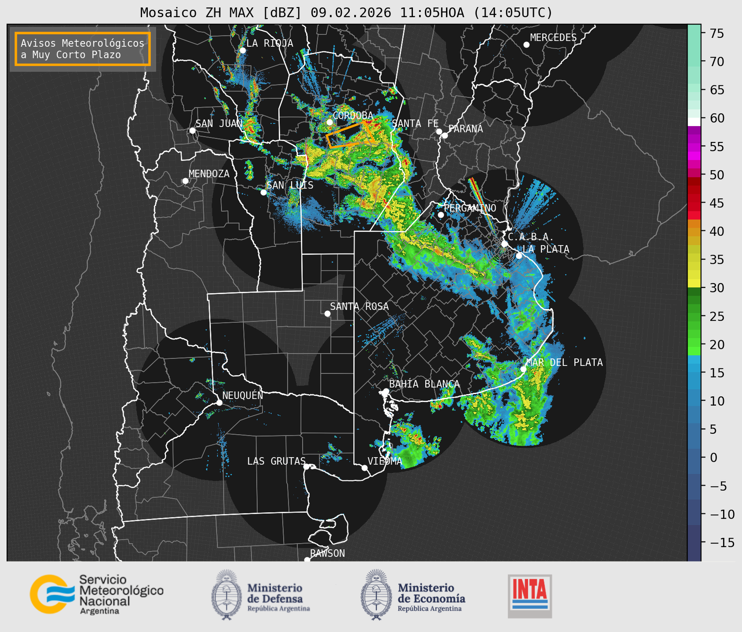Click the 55 dBZ magenta band on color scale
This screenshot has width=742, height=632.
point(694,147)
